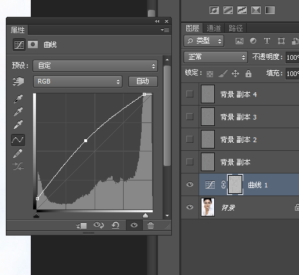Screen dimensions: 299x275
Task: Open the 正常 blend mode dropdown
Action: coord(215,57)
